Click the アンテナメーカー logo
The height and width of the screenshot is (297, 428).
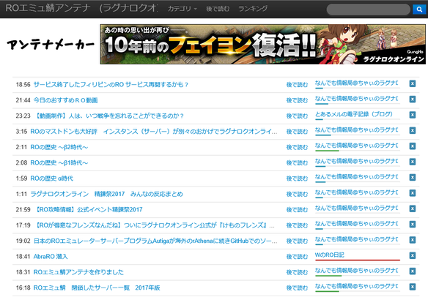point(51,45)
